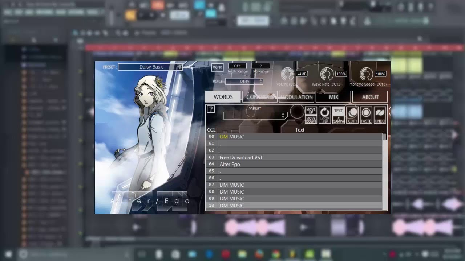Select row 10 DM MUSIC
465x261 pixels.
[294, 206]
